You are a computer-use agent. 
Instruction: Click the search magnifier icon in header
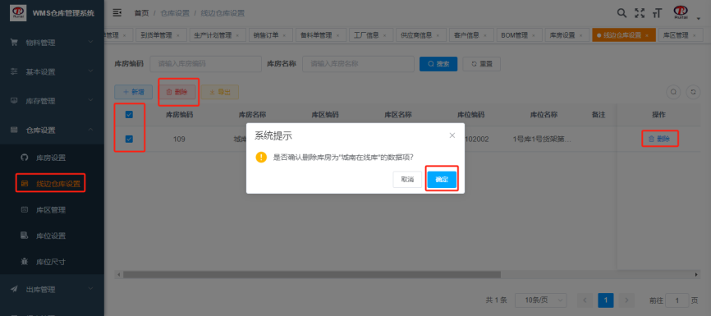pyautogui.click(x=622, y=13)
